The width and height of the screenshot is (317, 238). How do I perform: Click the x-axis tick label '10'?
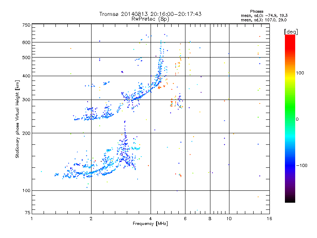pos(229,219)
